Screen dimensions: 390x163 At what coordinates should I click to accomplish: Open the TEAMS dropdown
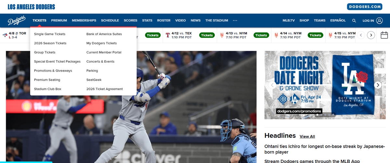coord(319,20)
